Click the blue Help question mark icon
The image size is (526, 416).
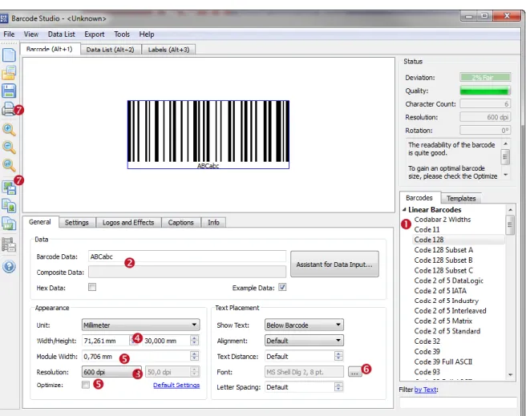[9, 266]
